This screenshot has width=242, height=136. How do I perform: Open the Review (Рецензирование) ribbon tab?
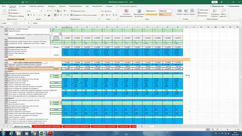[76, 6]
